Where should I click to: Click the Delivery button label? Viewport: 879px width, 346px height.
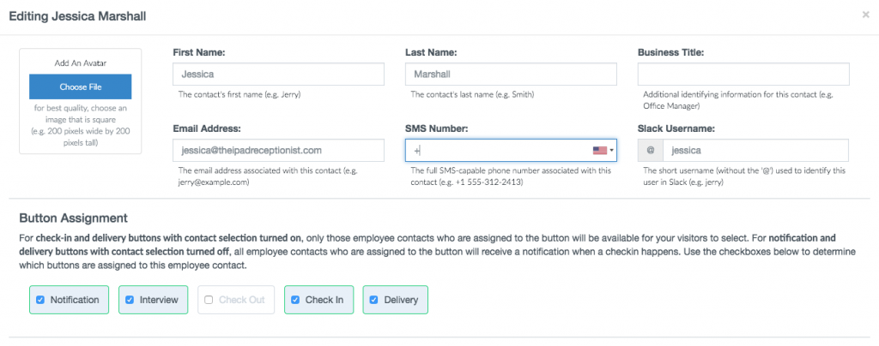coord(401,300)
